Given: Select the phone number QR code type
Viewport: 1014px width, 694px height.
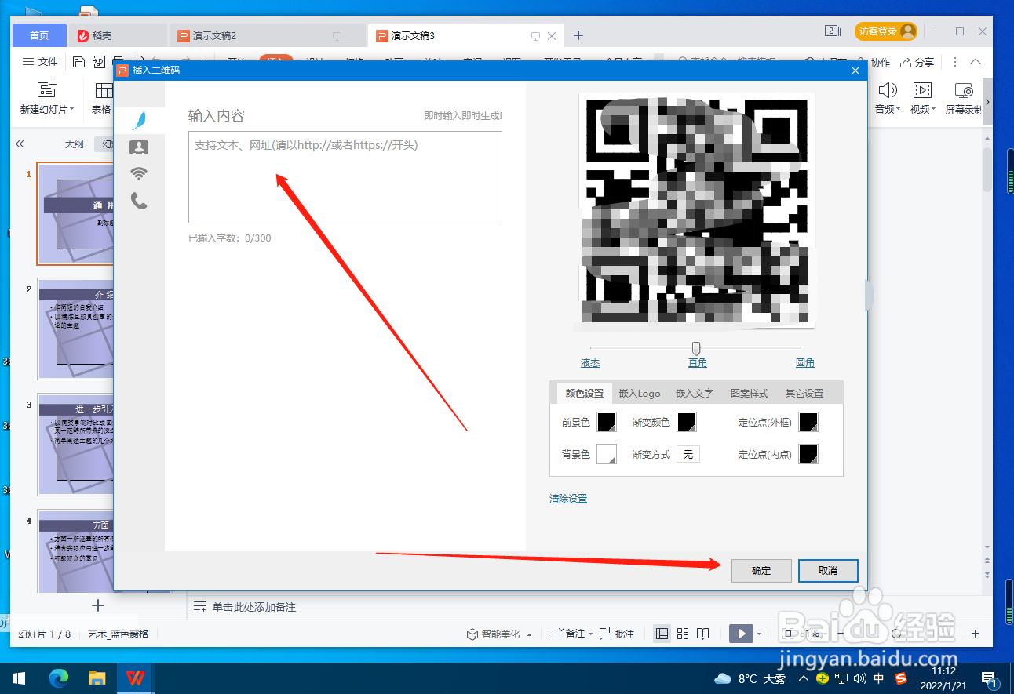Looking at the screenshot, I should click(139, 201).
